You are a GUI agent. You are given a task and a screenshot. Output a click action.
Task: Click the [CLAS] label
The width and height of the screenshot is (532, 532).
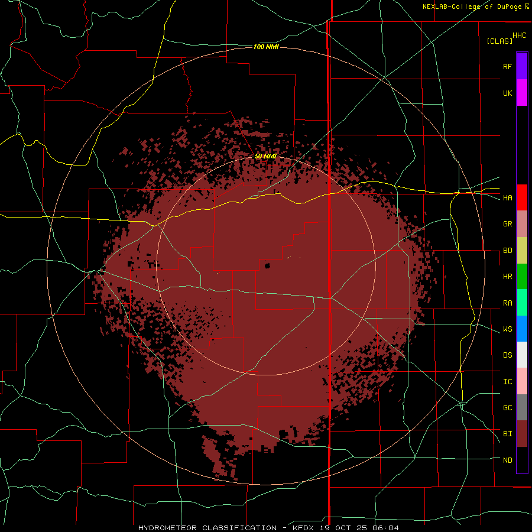click(499, 41)
